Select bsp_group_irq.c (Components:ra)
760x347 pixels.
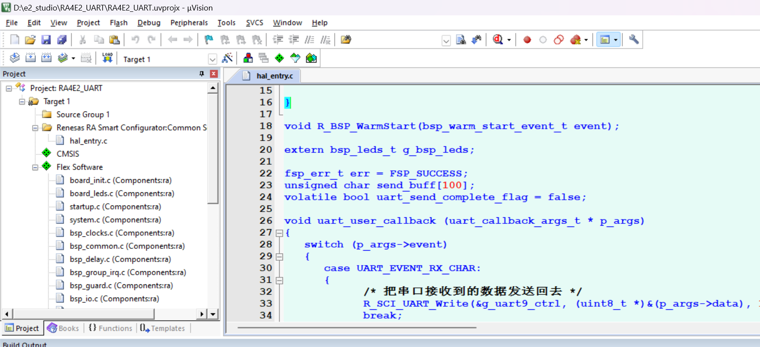(128, 272)
